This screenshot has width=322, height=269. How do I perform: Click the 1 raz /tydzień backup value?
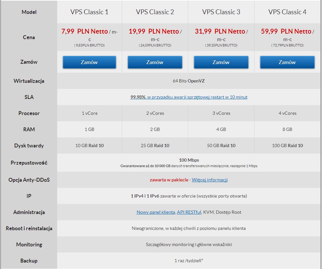(189, 261)
